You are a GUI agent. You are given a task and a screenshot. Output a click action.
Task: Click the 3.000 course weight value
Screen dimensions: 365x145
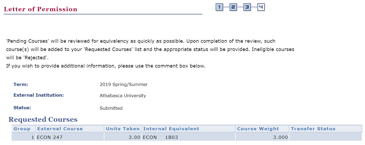[x=281, y=138]
